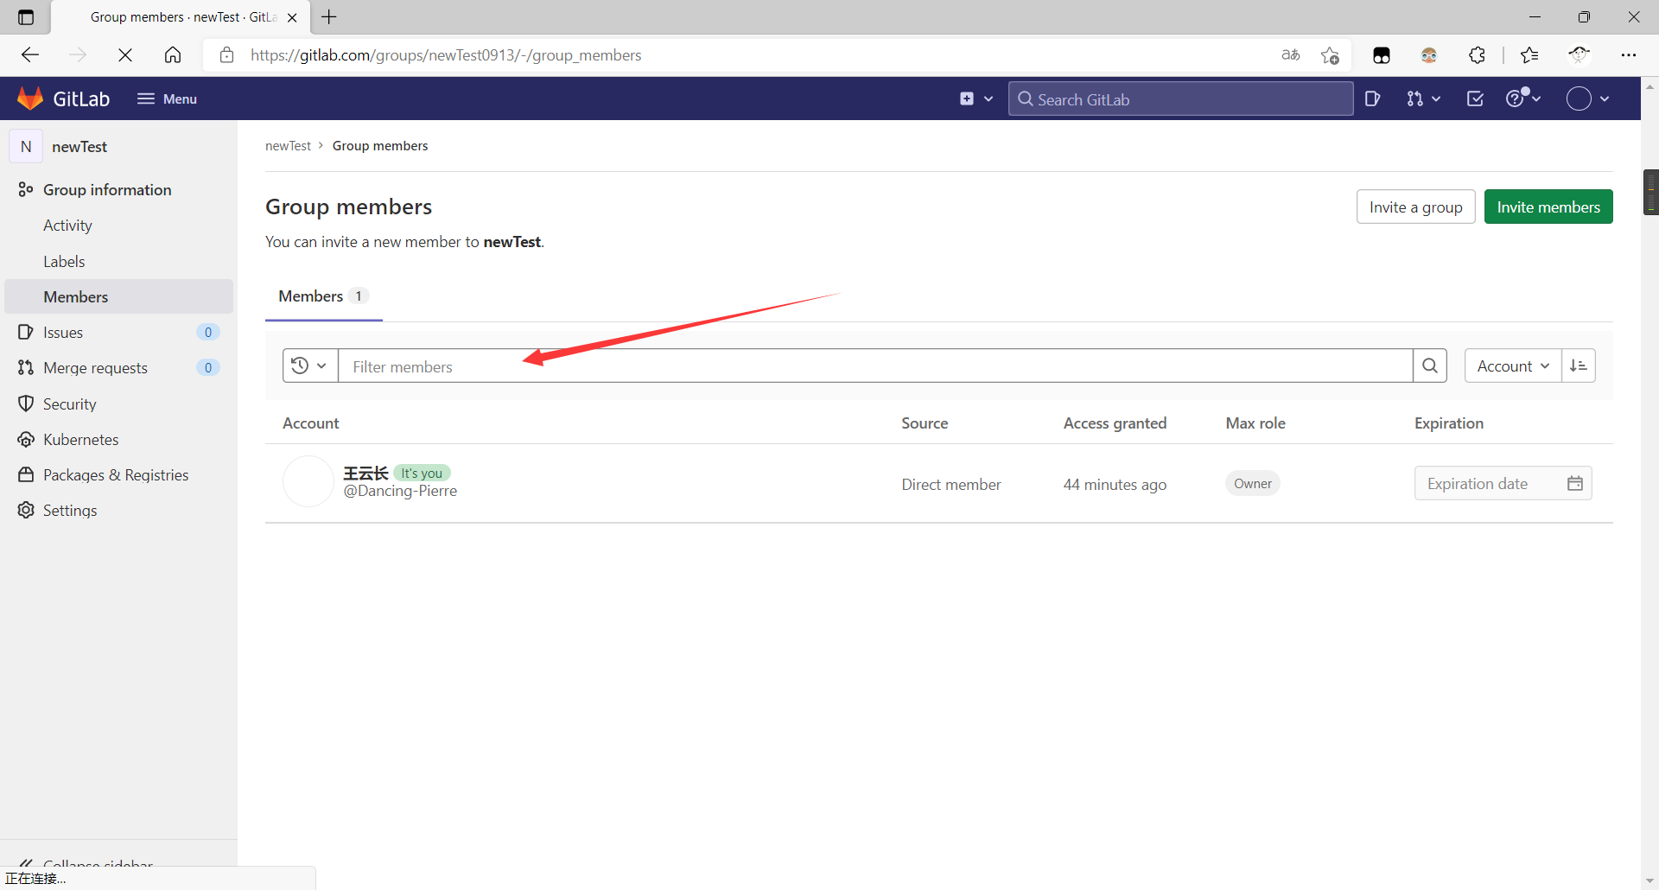
Task: Click the Security shield icon
Action: (x=26, y=404)
